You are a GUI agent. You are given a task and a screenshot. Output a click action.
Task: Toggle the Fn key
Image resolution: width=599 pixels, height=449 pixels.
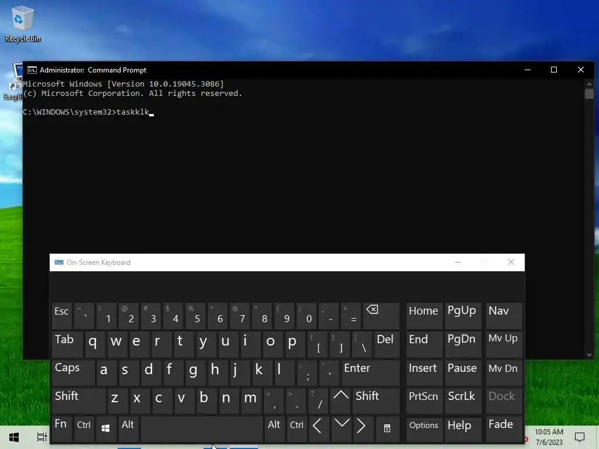pos(62,429)
